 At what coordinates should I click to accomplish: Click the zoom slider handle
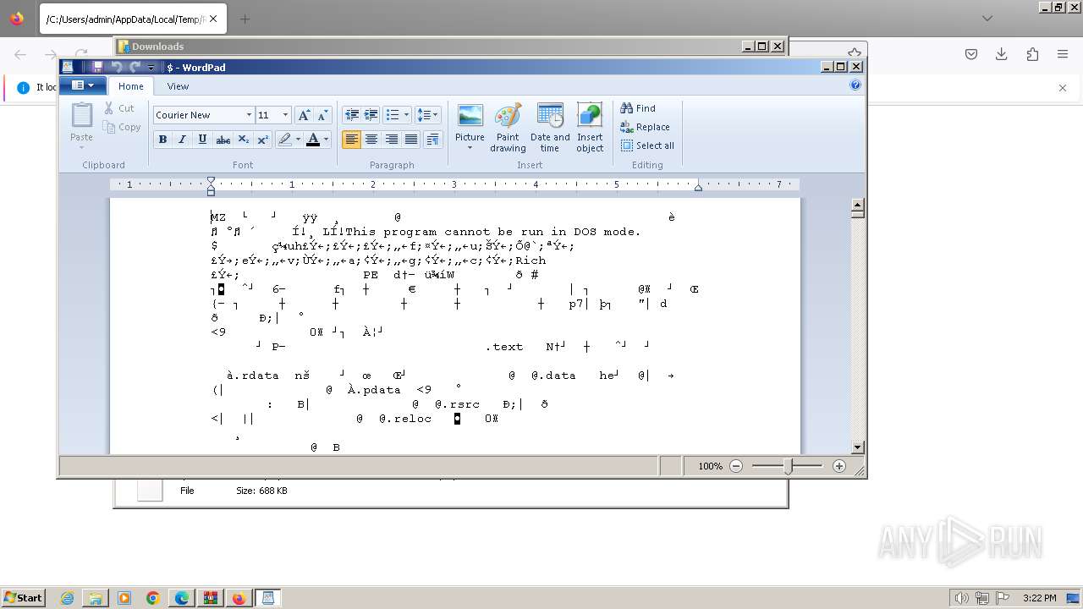coord(788,466)
